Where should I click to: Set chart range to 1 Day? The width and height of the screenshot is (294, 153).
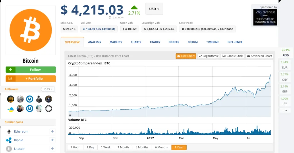coord(90,147)
